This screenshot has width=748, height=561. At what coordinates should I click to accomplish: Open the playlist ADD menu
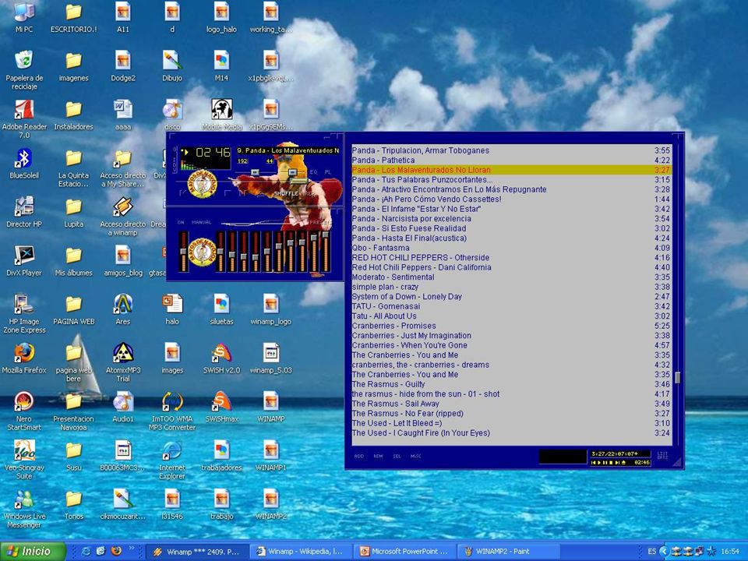point(358,456)
